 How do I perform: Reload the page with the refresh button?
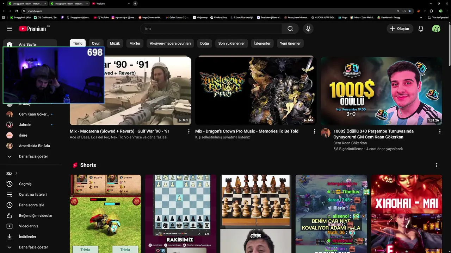pyautogui.click(x=16, y=11)
